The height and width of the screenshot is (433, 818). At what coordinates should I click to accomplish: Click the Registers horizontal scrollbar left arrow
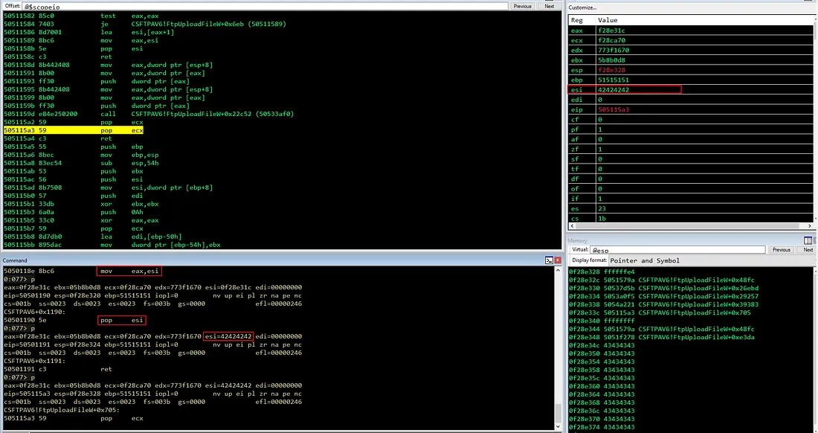point(572,226)
